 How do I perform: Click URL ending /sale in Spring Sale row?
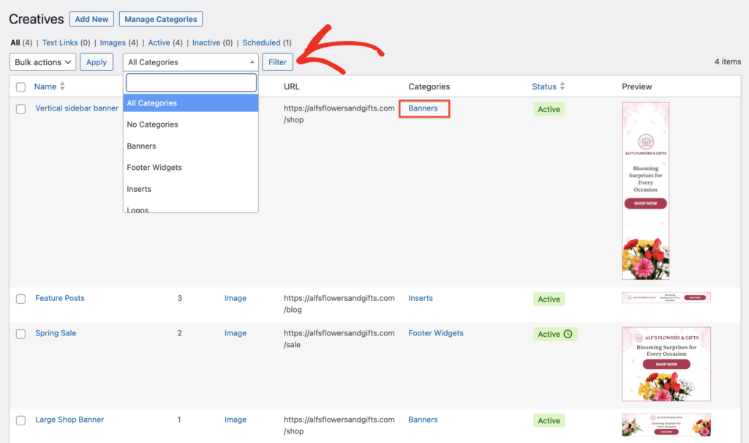coord(339,339)
